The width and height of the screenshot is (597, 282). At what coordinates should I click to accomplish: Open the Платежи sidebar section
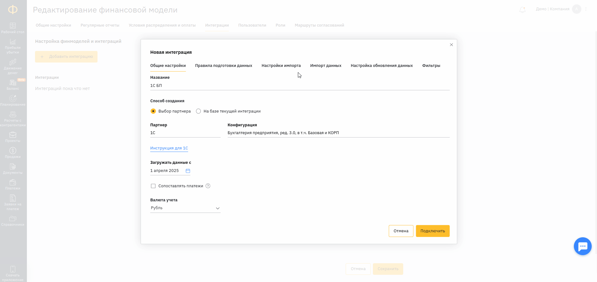[13, 184]
